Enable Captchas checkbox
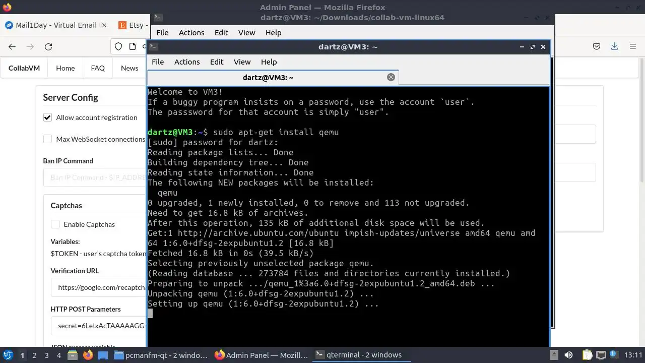Screen dimensions: 645x363 pyautogui.click(x=55, y=224)
